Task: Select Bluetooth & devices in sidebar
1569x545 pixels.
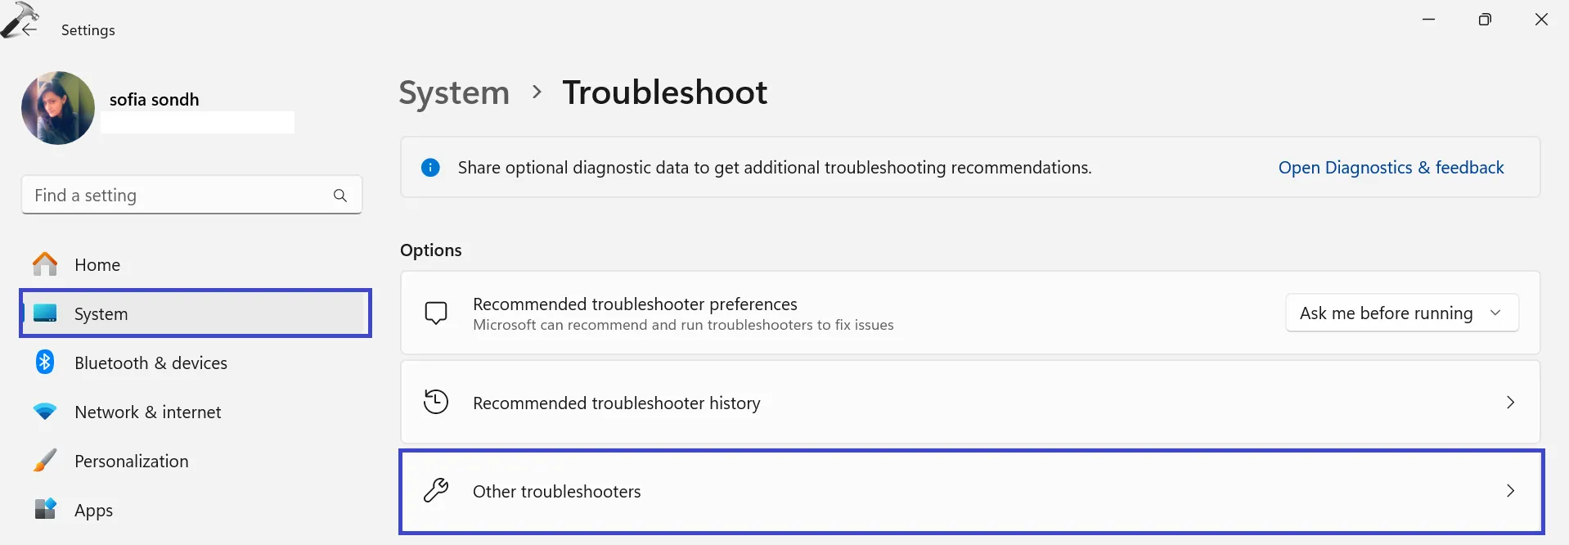Action: (151, 363)
